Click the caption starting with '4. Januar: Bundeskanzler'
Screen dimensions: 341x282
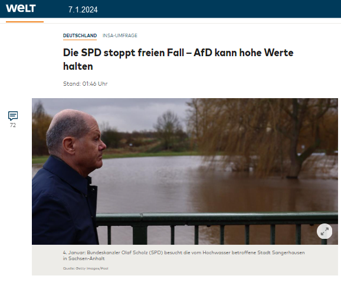(x=183, y=255)
